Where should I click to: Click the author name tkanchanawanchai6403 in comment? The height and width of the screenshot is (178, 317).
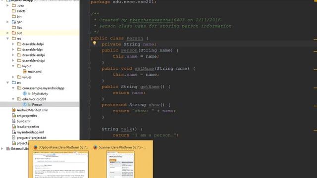coord(157,20)
